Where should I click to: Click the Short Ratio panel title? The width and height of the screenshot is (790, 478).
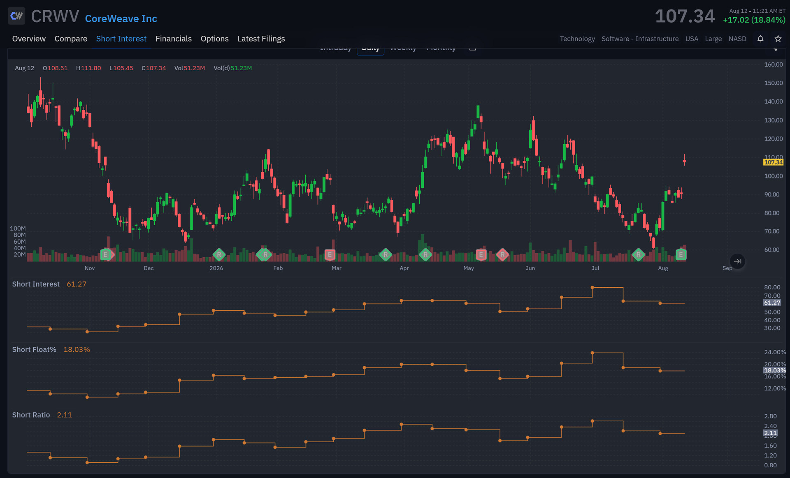point(31,415)
